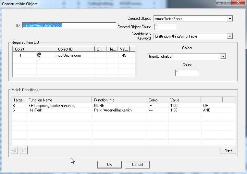Click the AND operator cell
The width and height of the screenshot is (247, 174).
coord(207,110)
